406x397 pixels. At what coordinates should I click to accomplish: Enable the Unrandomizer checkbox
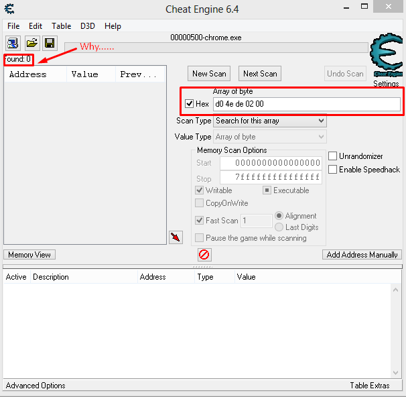click(332, 156)
